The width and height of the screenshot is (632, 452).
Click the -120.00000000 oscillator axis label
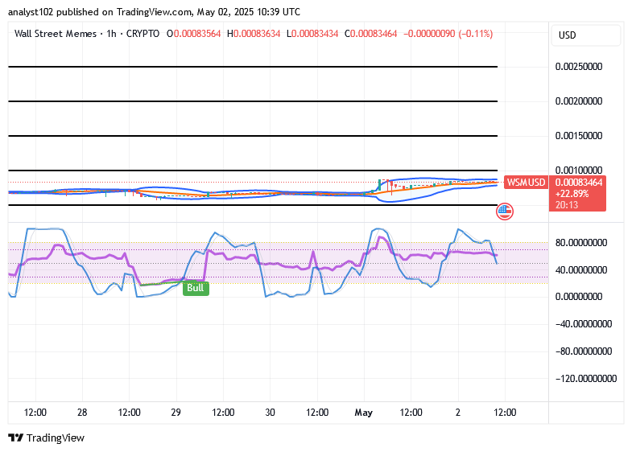(x=586, y=379)
